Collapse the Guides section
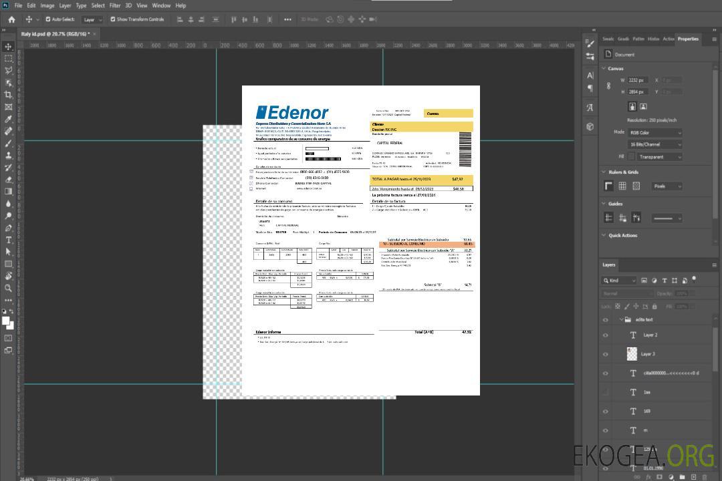 coord(604,204)
